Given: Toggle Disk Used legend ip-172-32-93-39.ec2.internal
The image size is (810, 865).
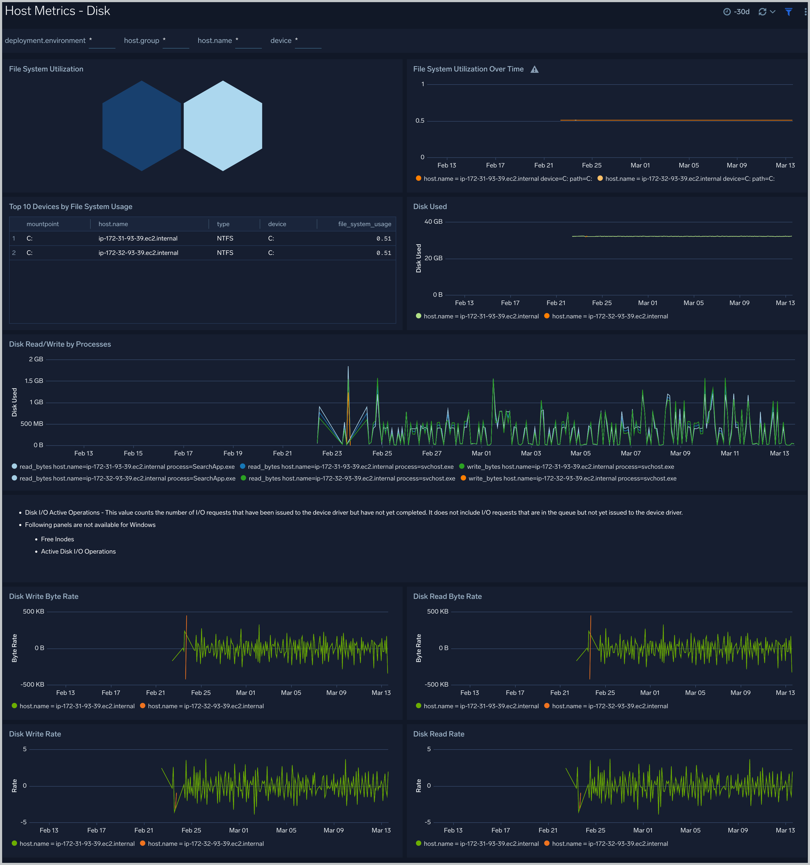Looking at the screenshot, I should pos(606,316).
